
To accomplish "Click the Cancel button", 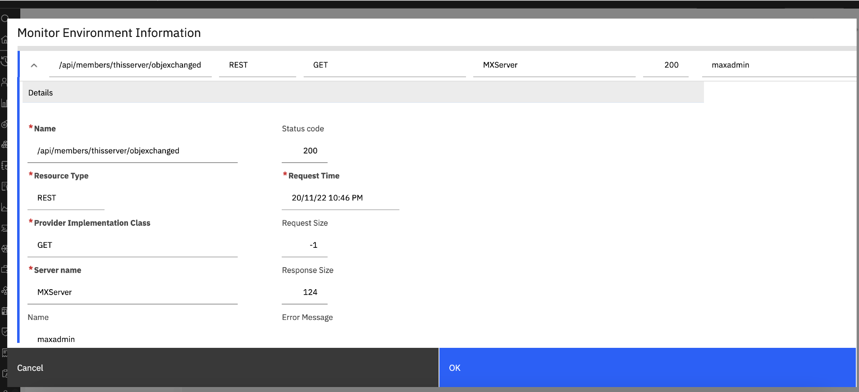I will click(223, 368).
